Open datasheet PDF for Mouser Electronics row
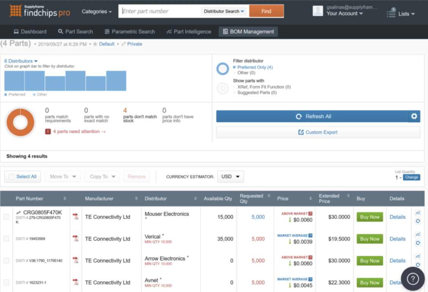Image resolution: width=428 pixels, height=292 pixels. pyautogui.click(x=75, y=217)
